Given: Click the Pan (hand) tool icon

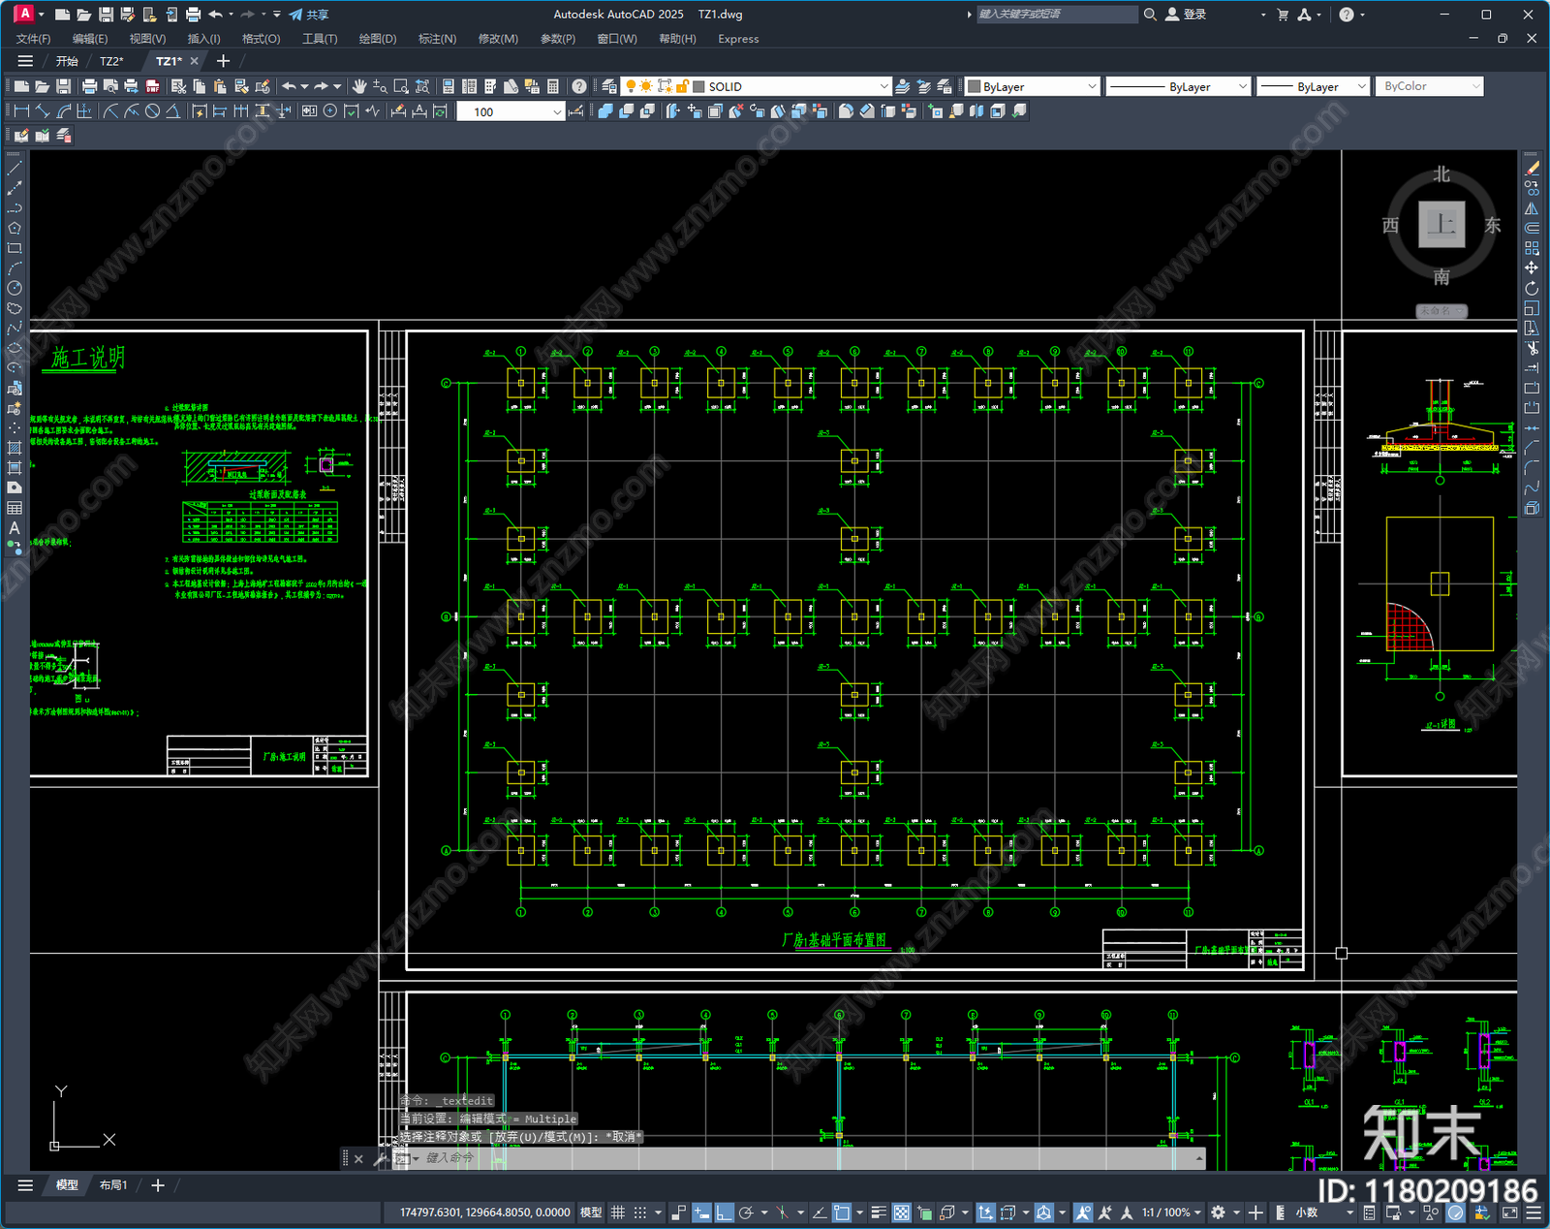Looking at the screenshot, I should click(359, 86).
